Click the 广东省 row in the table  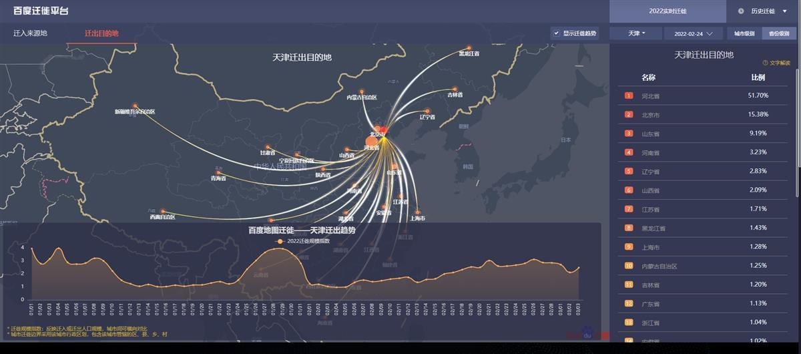point(704,304)
